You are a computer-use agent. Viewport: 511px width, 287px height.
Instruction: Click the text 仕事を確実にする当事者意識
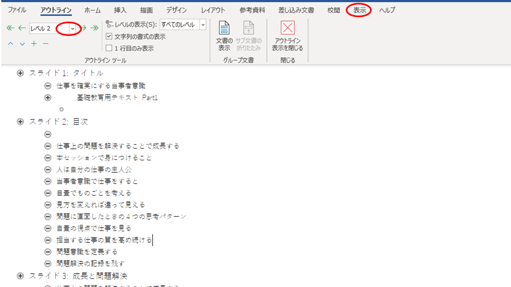point(101,86)
